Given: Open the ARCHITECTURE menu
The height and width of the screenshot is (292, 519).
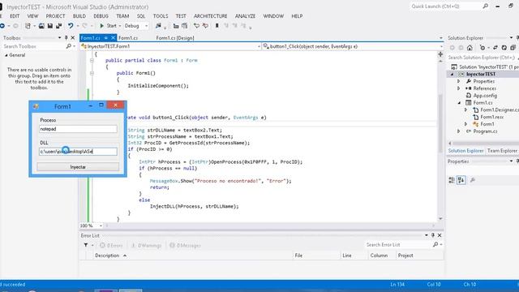Looking at the screenshot, I should [211, 16].
